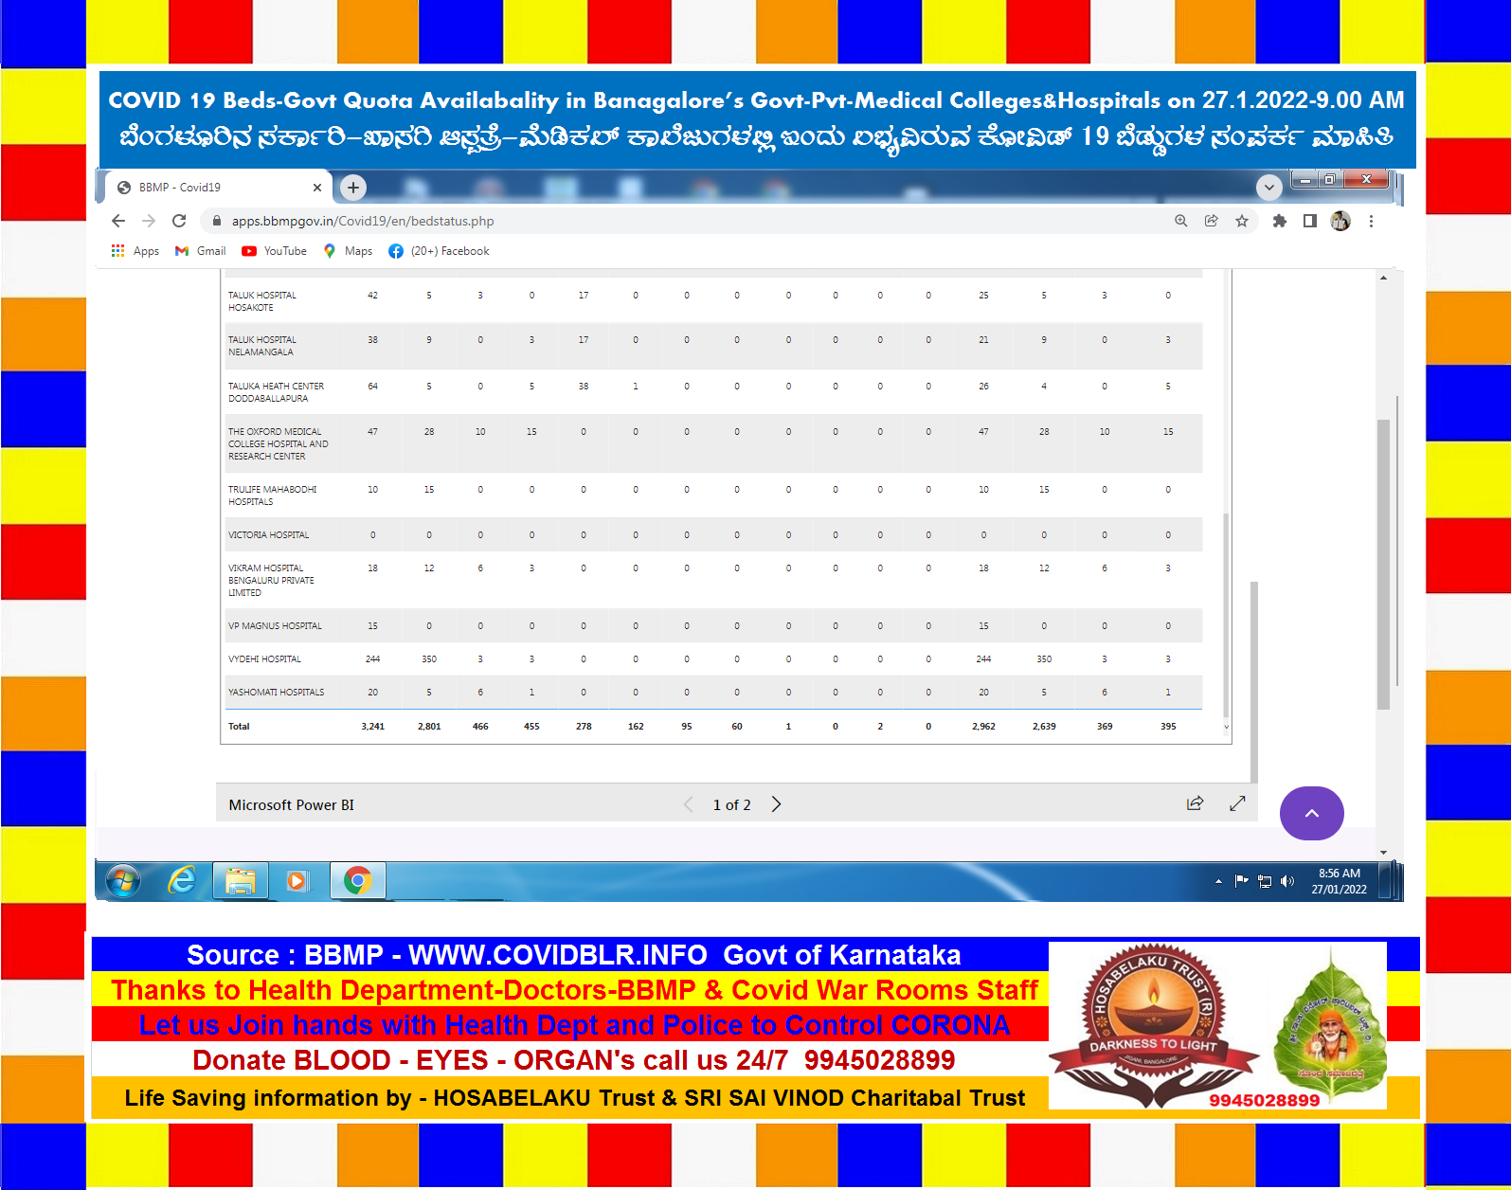Open a new Chrome tab
This screenshot has height=1190, width=1511.
353,188
